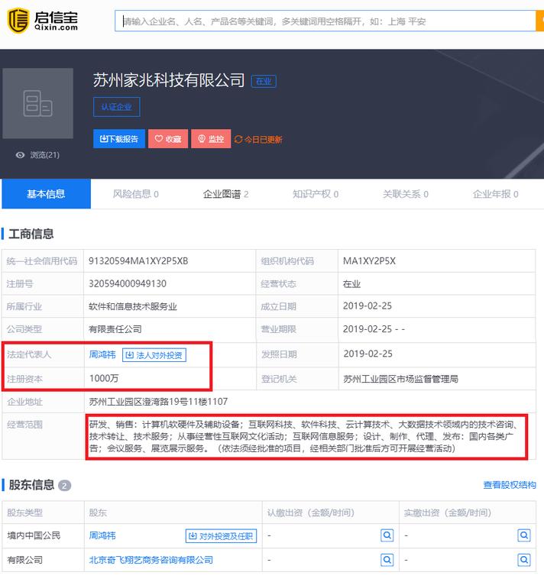This screenshot has height=582, width=544.
Task: Click the 经营范围 description text
Action: coord(303,437)
